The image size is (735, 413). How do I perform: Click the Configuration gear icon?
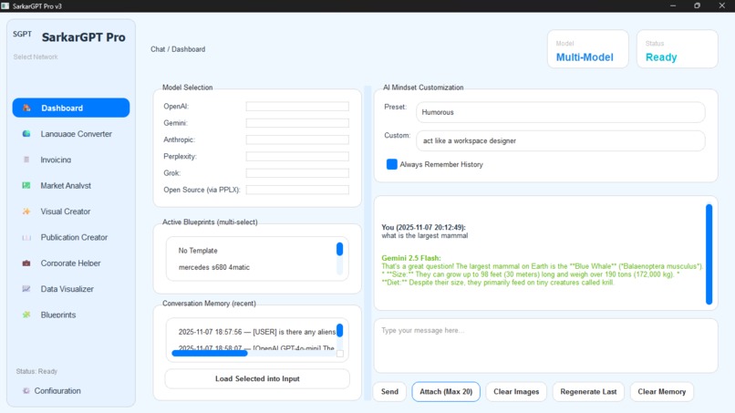coord(26,390)
